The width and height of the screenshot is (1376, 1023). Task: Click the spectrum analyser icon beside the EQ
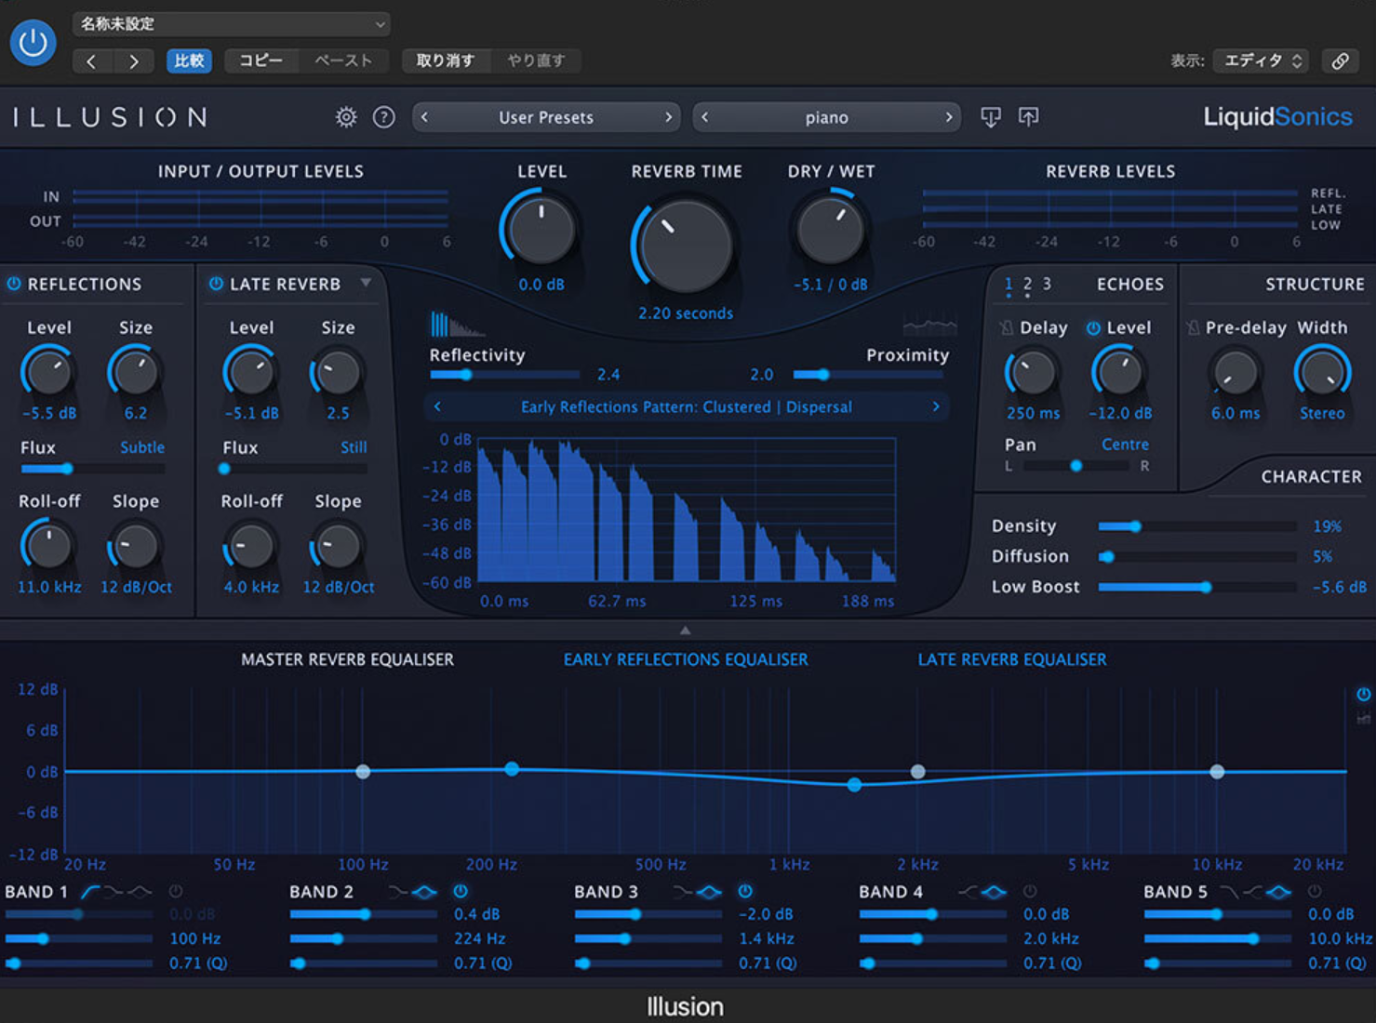(1363, 718)
